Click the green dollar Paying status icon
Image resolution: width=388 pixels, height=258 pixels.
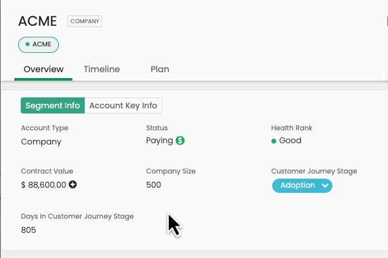pos(180,141)
